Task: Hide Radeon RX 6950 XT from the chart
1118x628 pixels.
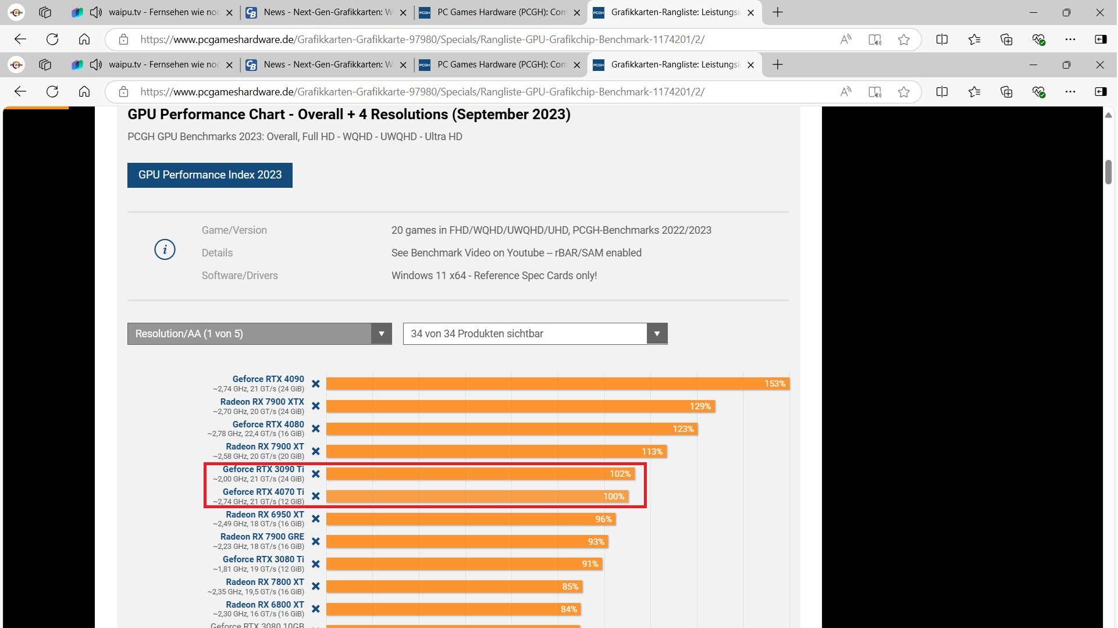Action: click(316, 519)
